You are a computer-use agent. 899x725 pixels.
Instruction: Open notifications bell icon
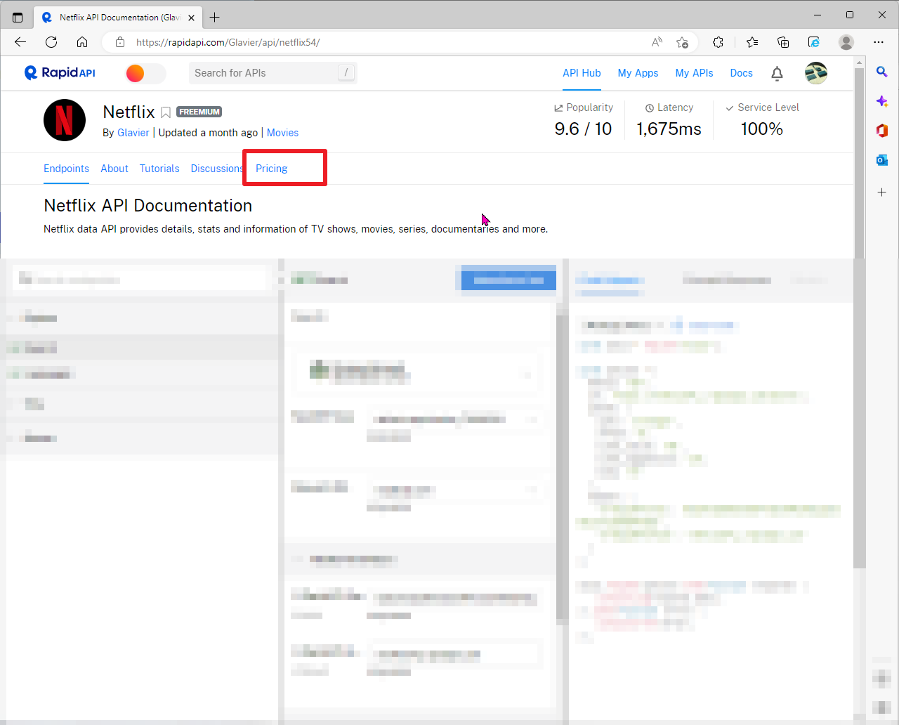pyautogui.click(x=777, y=73)
